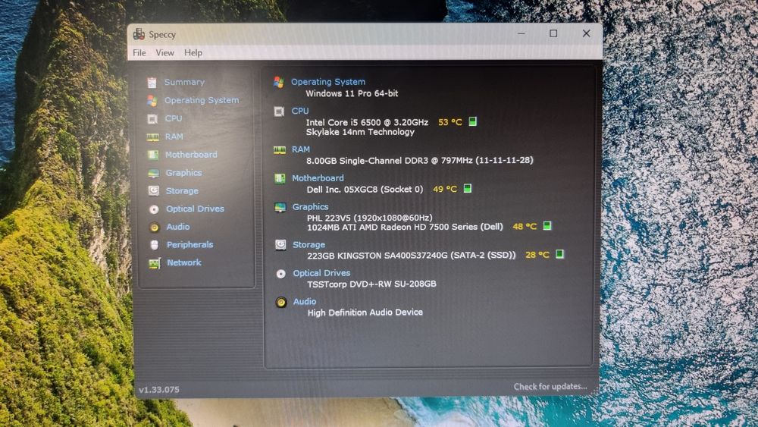Click the Motherboard icon in summary pane
Screen dimensions: 758x427
[280, 179]
